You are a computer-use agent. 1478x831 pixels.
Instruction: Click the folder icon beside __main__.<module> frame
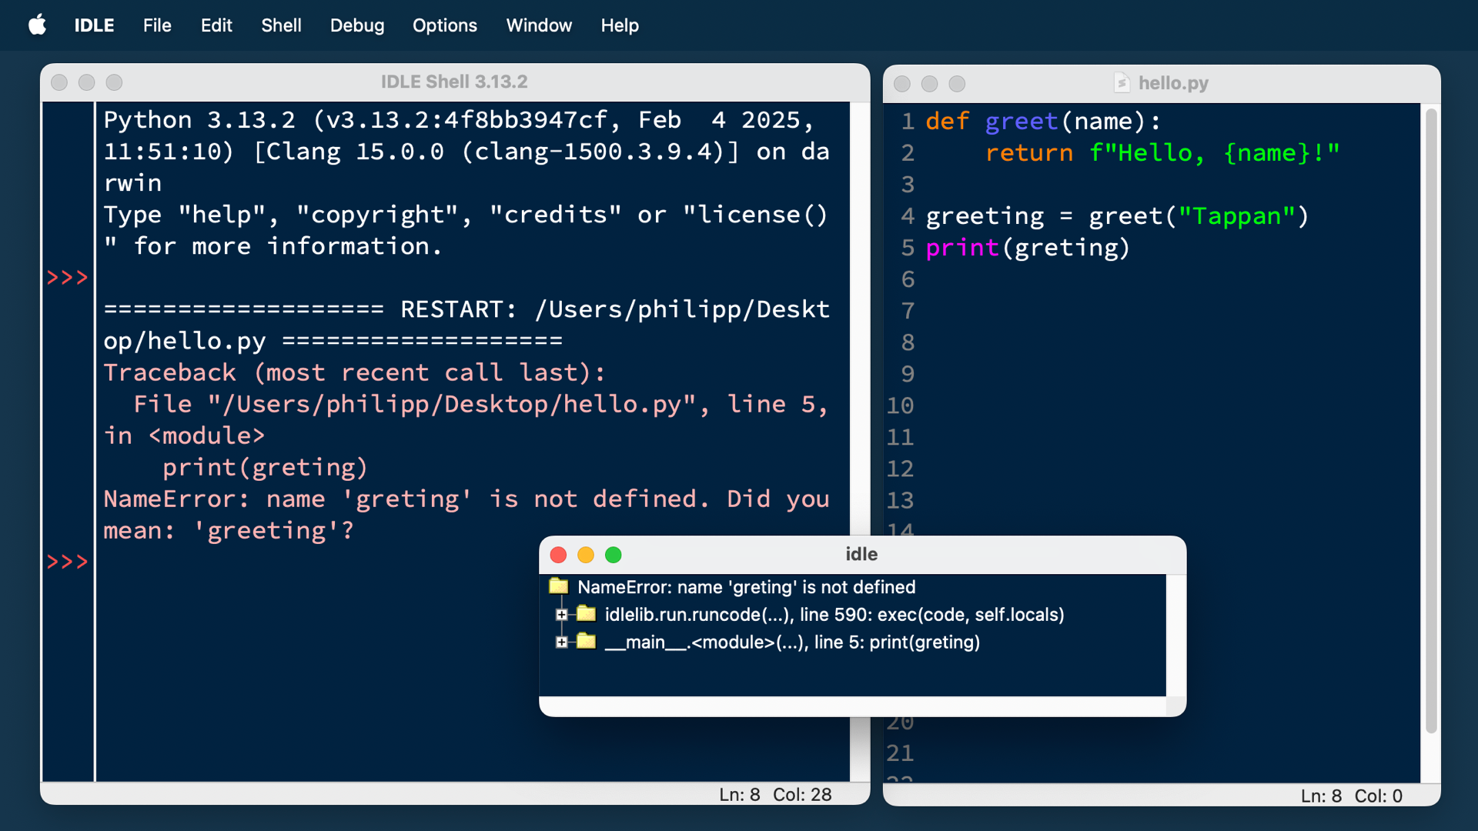pyautogui.click(x=587, y=642)
